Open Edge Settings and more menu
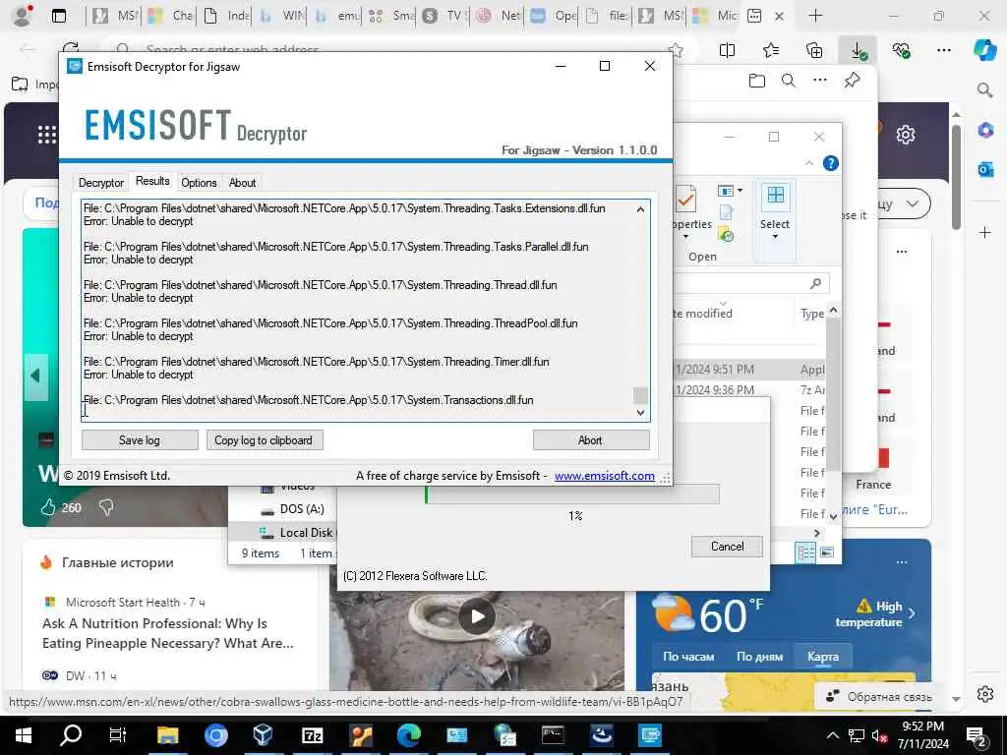 click(943, 51)
